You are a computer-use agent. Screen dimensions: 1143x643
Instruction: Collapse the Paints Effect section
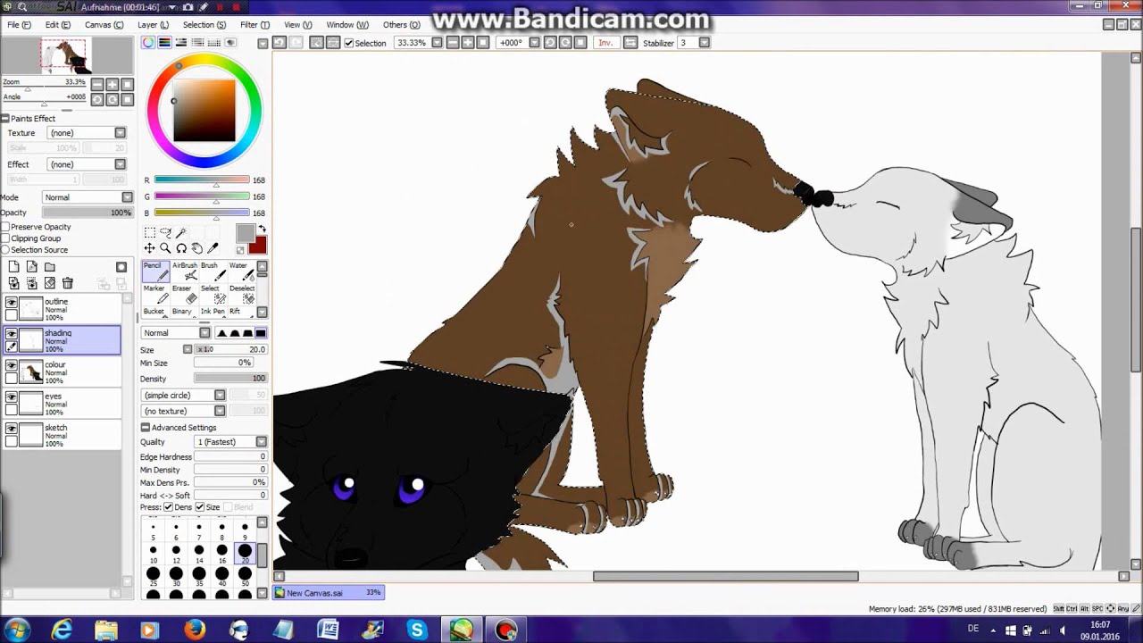pos(4,119)
